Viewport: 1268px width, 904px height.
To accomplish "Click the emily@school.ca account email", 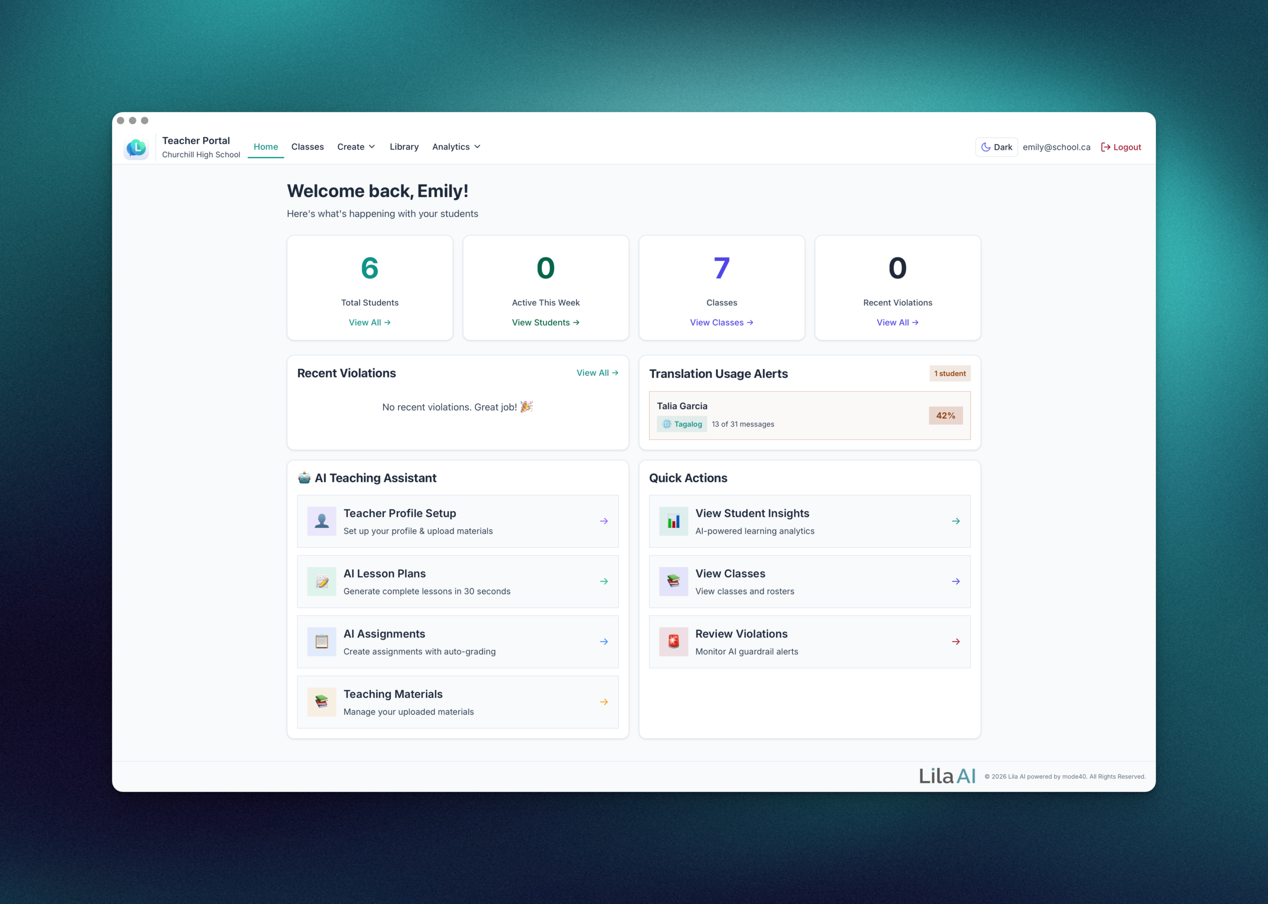I will [x=1056, y=147].
